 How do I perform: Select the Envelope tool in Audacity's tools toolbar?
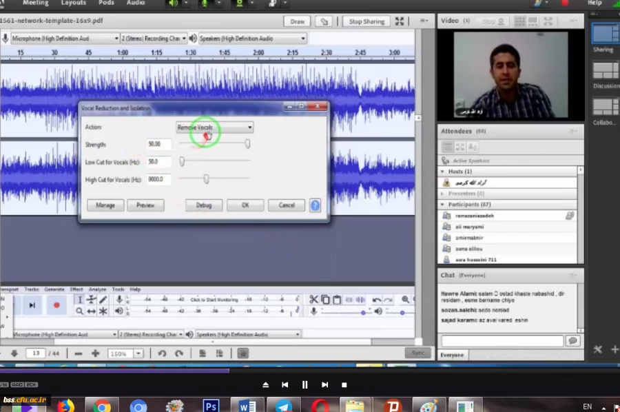92,300
